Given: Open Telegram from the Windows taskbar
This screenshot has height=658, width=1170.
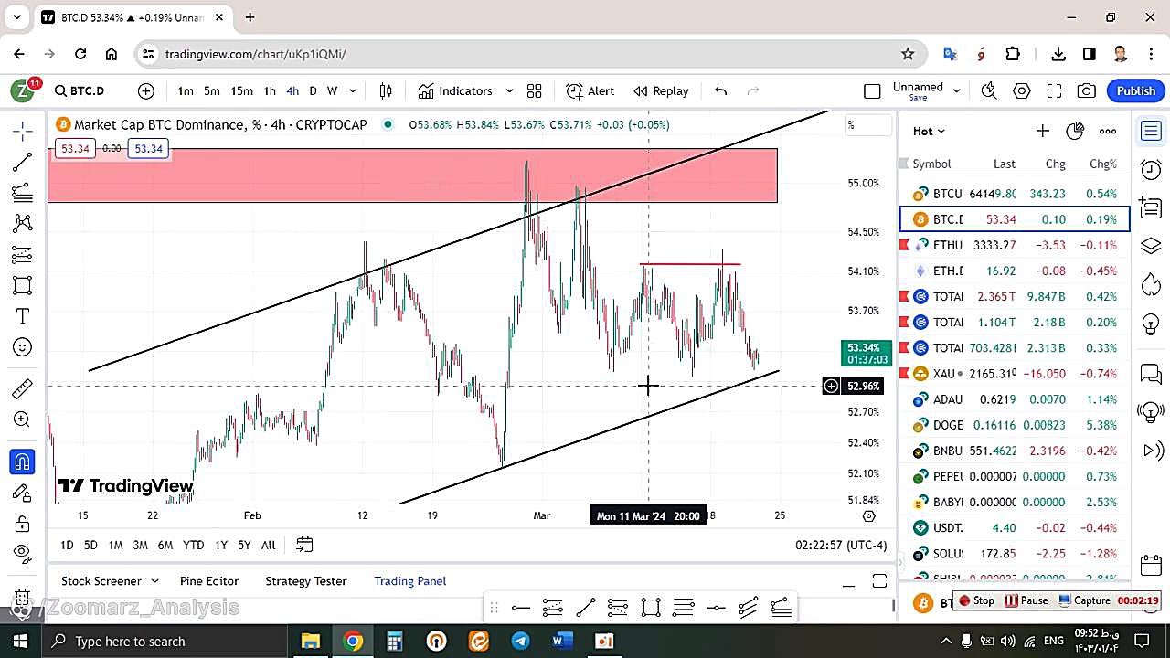Looking at the screenshot, I should (520, 641).
